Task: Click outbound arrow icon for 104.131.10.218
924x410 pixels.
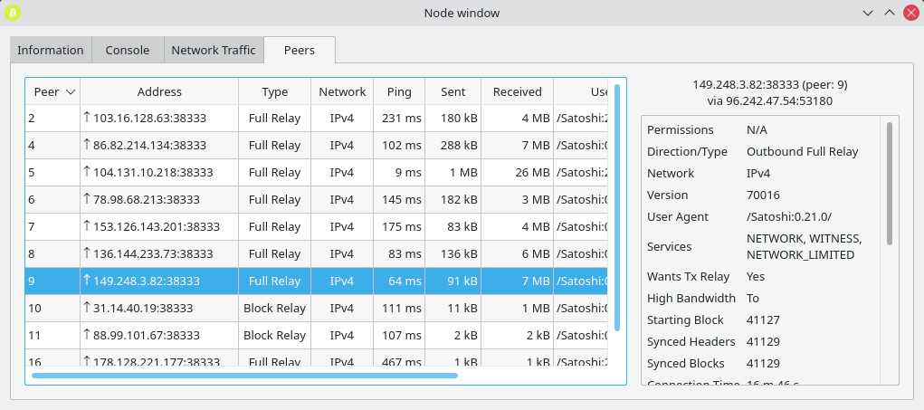Action: point(87,171)
